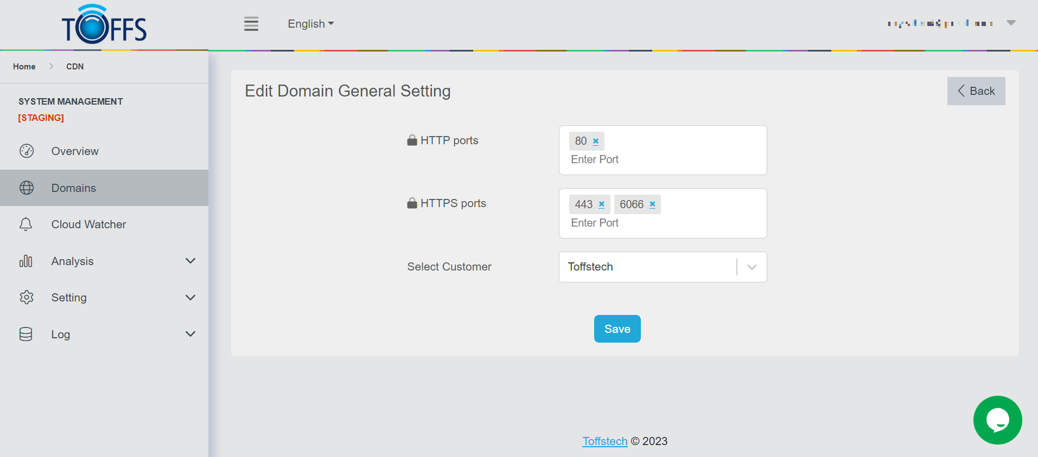
Task: Click the Overview gauge icon
Action: tap(27, 151)
